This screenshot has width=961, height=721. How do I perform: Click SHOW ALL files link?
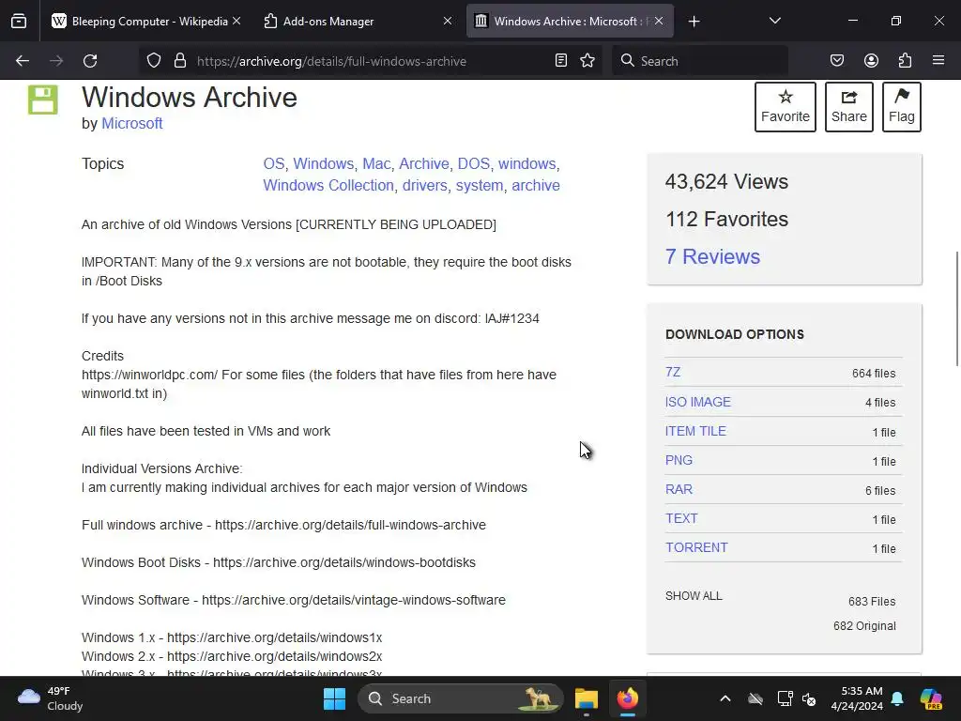click(x=694, y=596)
